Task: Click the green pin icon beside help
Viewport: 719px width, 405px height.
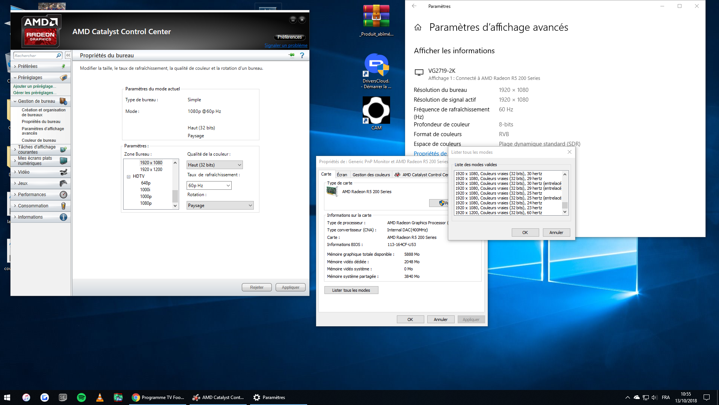Action: click(292, 55)
